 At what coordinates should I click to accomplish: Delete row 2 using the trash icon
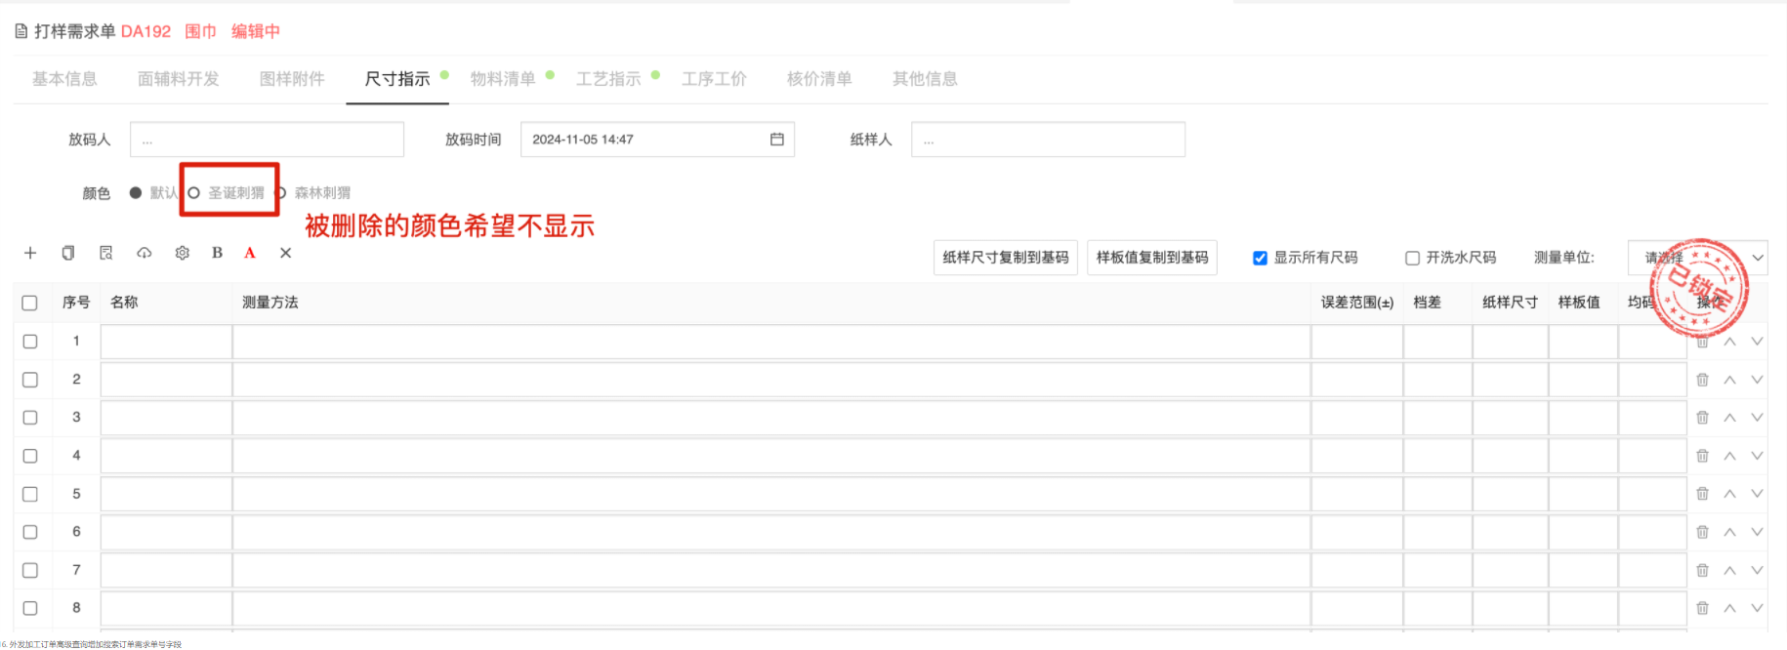1702,380
